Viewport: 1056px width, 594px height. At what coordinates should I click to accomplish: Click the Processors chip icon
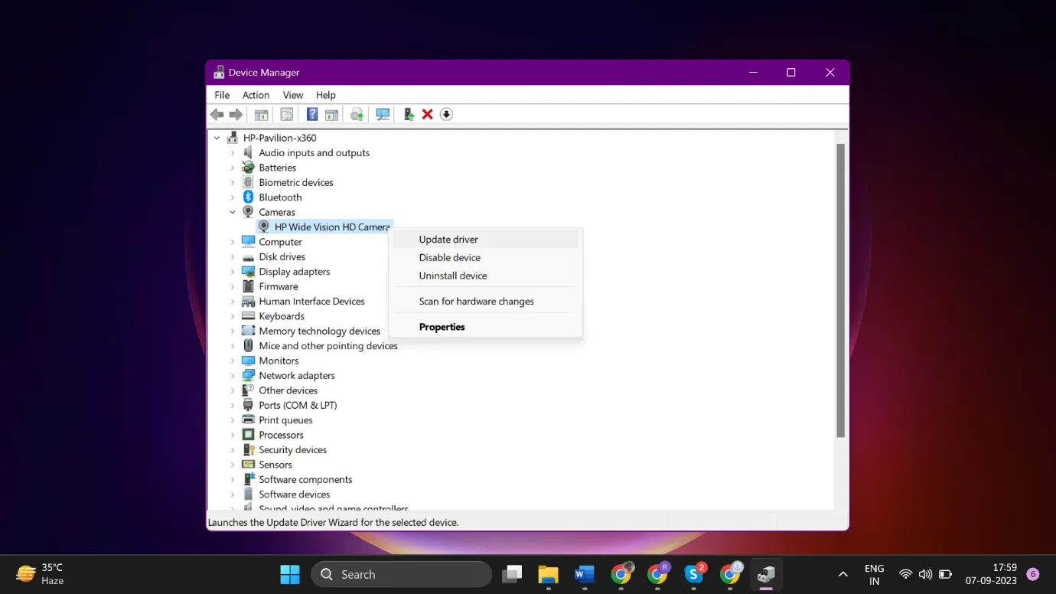pyautogui.click(x=248, y=435)
